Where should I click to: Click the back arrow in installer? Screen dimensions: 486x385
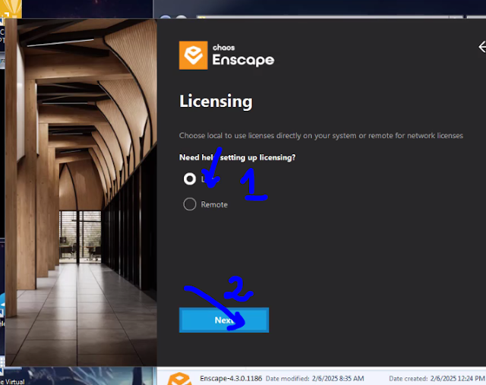(482, 47)
